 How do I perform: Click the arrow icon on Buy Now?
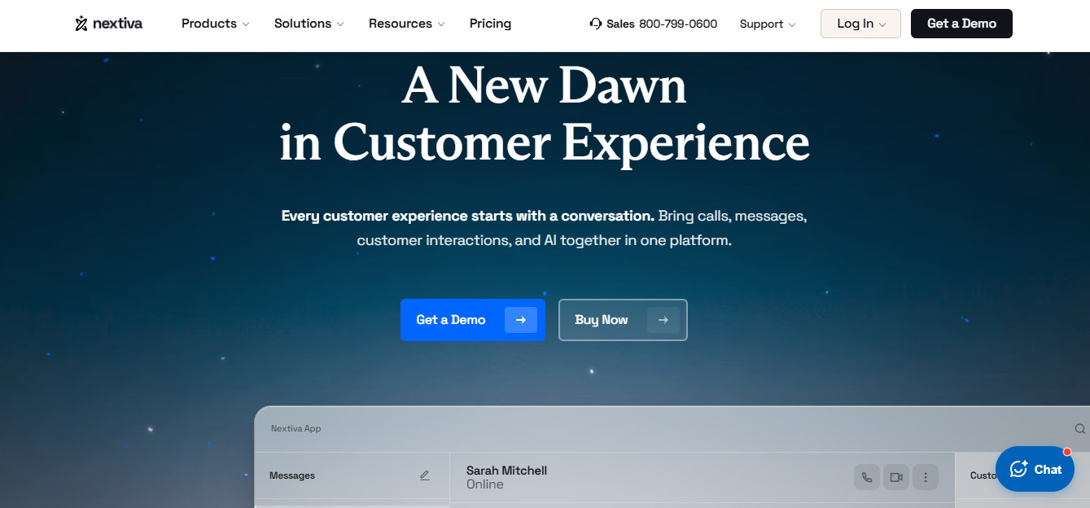(663, 320)
